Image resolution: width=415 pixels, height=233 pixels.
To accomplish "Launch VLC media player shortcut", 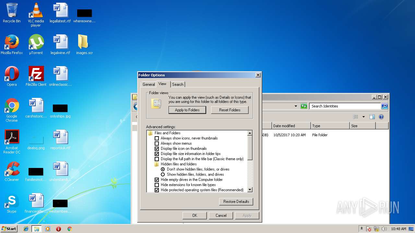I will (36, 15).
